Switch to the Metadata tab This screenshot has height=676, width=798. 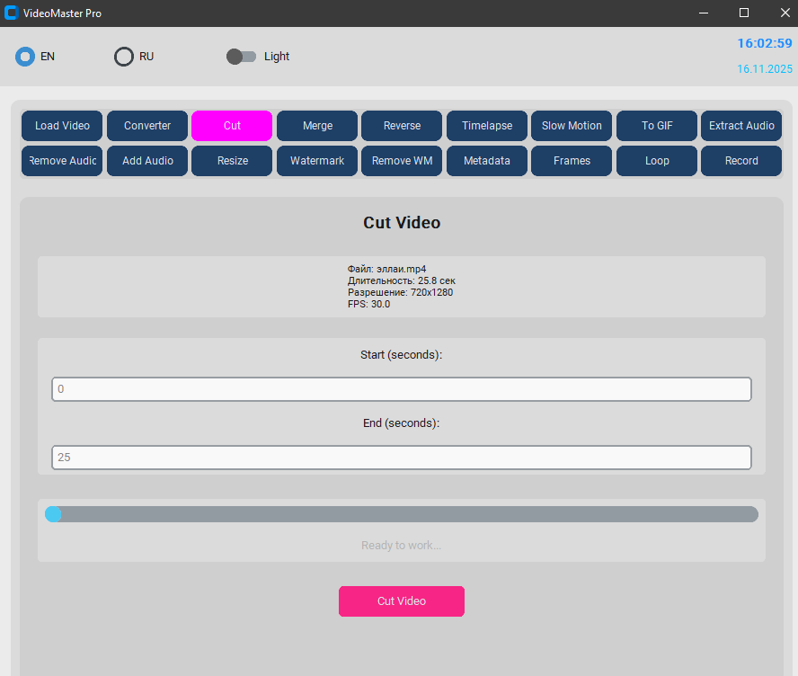click(487, 161)
